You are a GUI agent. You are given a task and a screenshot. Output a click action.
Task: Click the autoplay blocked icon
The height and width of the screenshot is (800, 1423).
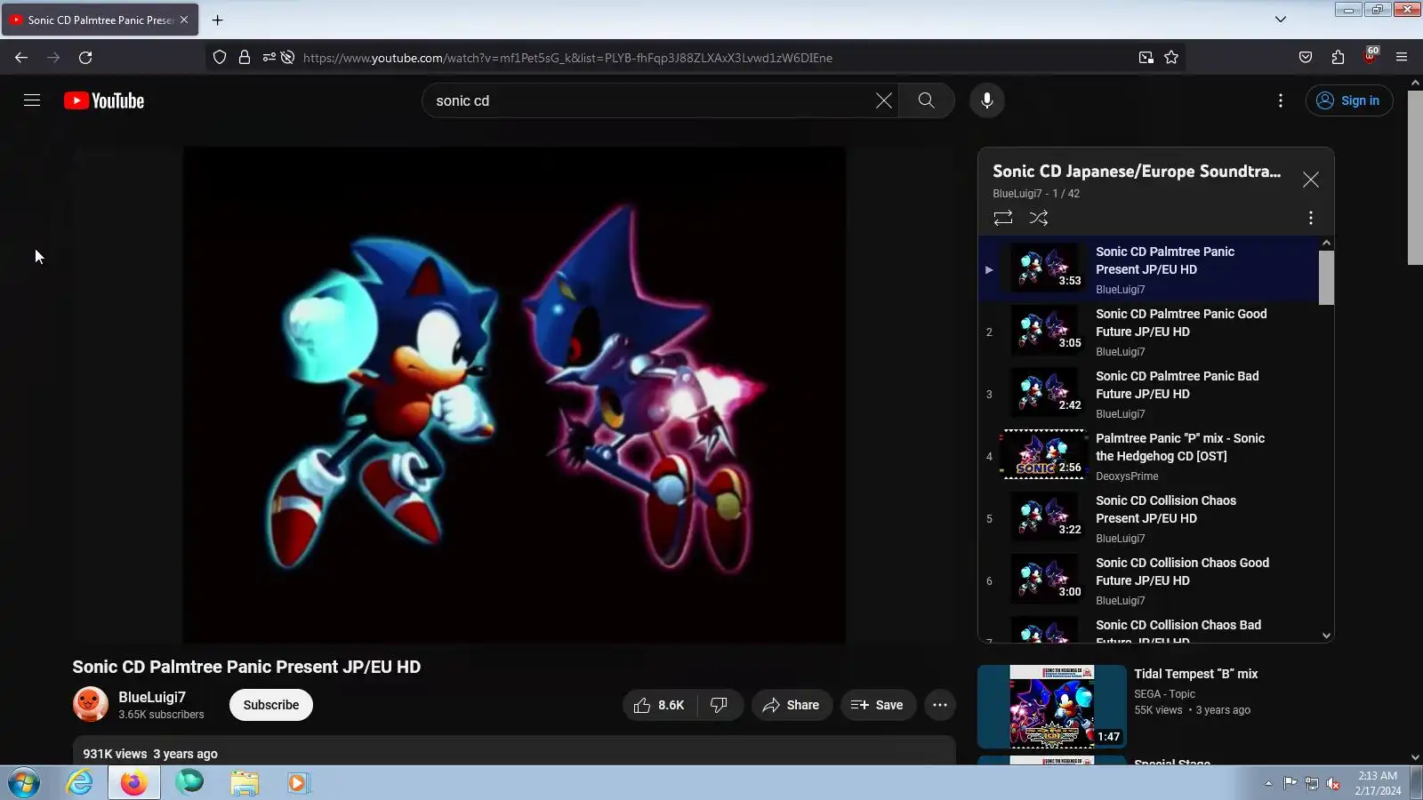[287, 58]
